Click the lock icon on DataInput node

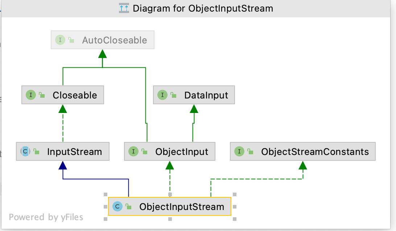[173, 95]
